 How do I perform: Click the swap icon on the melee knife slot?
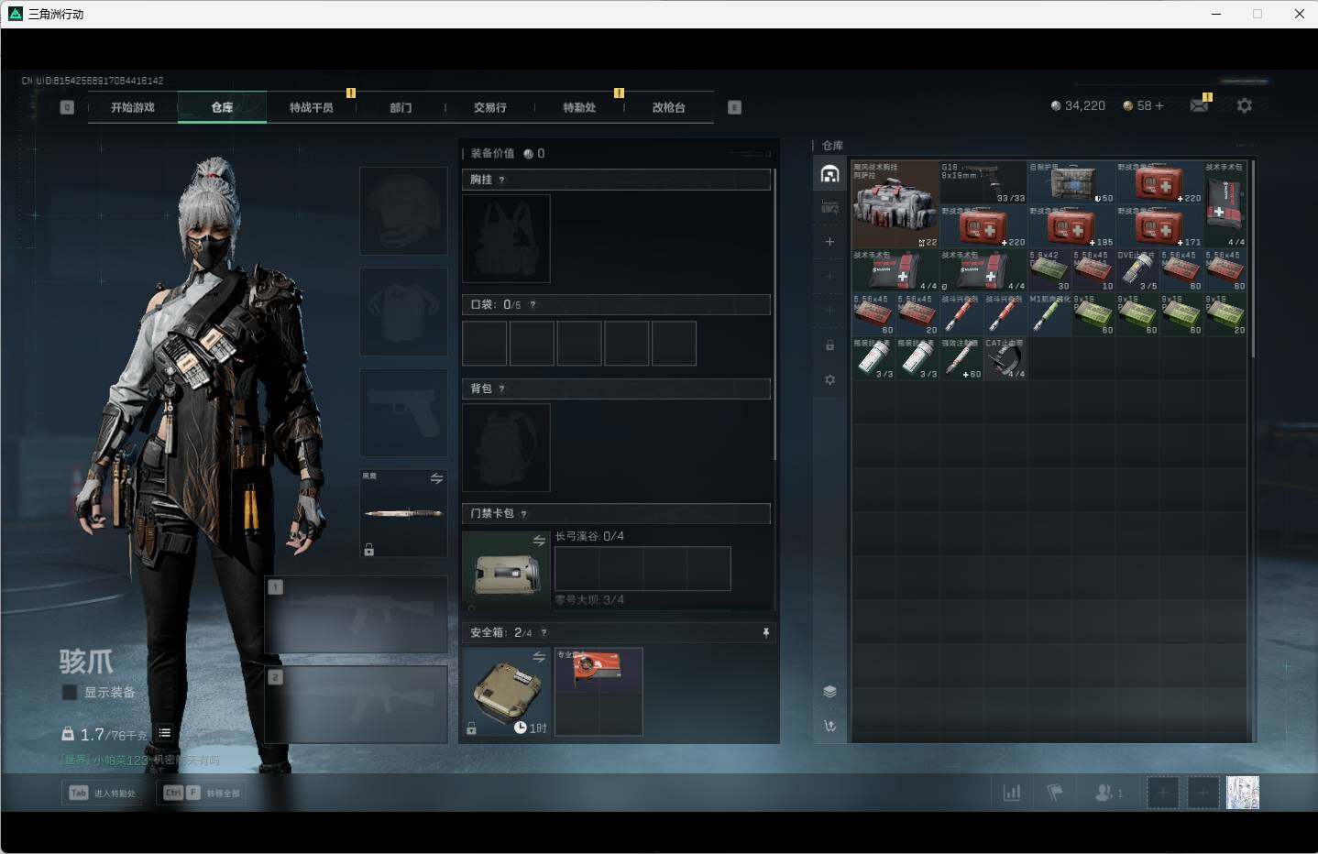coord(437,478)
